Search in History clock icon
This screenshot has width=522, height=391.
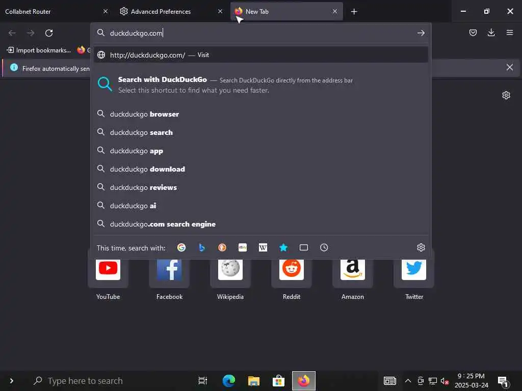click(x=324, y=247)
